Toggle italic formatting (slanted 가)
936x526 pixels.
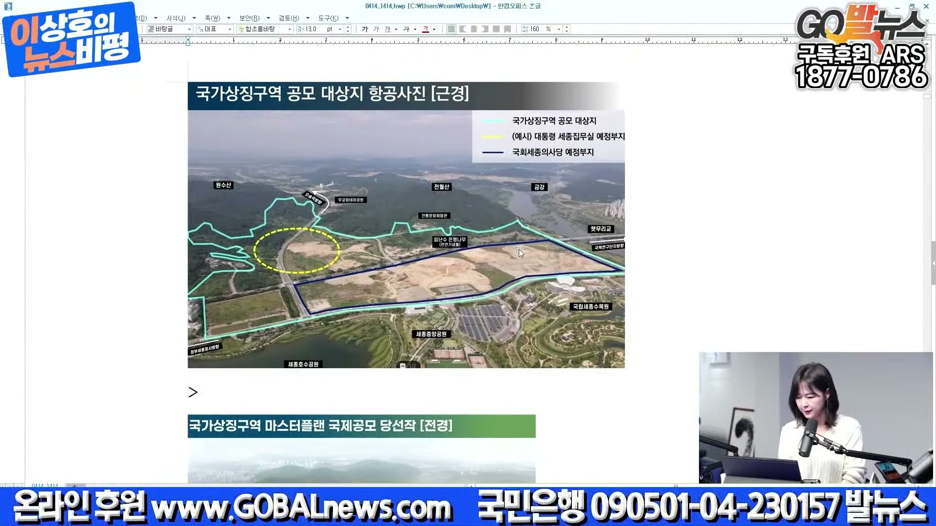(x=376, y=29)
